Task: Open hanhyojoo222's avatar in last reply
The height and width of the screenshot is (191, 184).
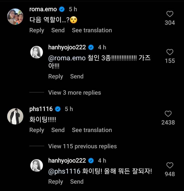Action: point(37,165)
